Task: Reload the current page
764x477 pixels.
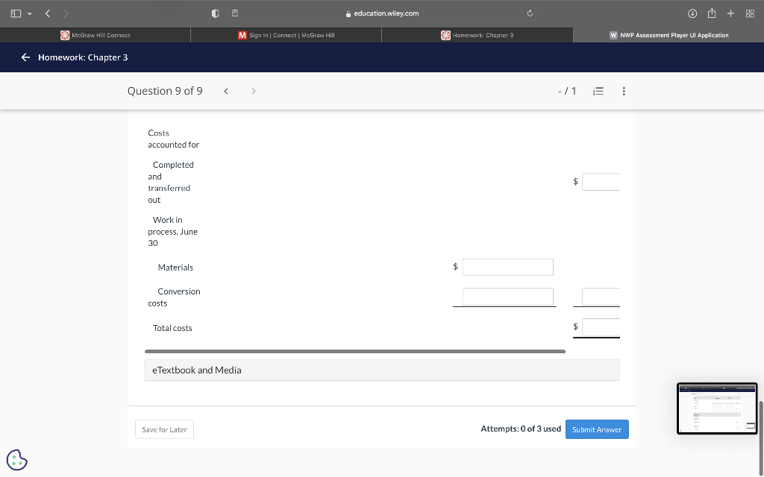Action: tap(530, 13)
